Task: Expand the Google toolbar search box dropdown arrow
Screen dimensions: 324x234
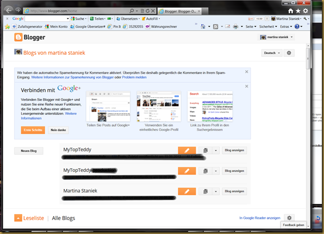Action: click(x=68, y=19)
